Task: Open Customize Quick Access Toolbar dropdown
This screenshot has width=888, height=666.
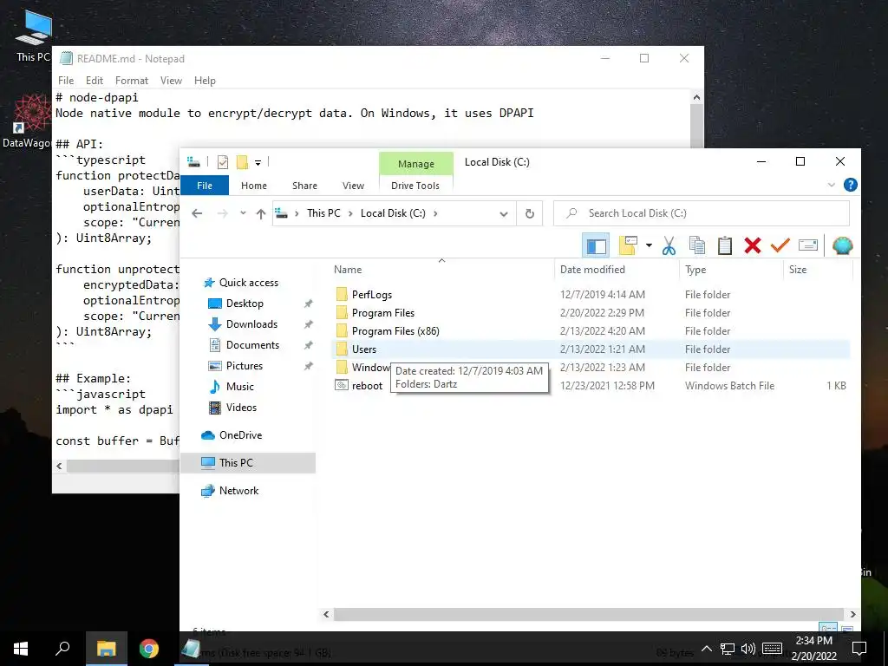Action: click(258, 163)
